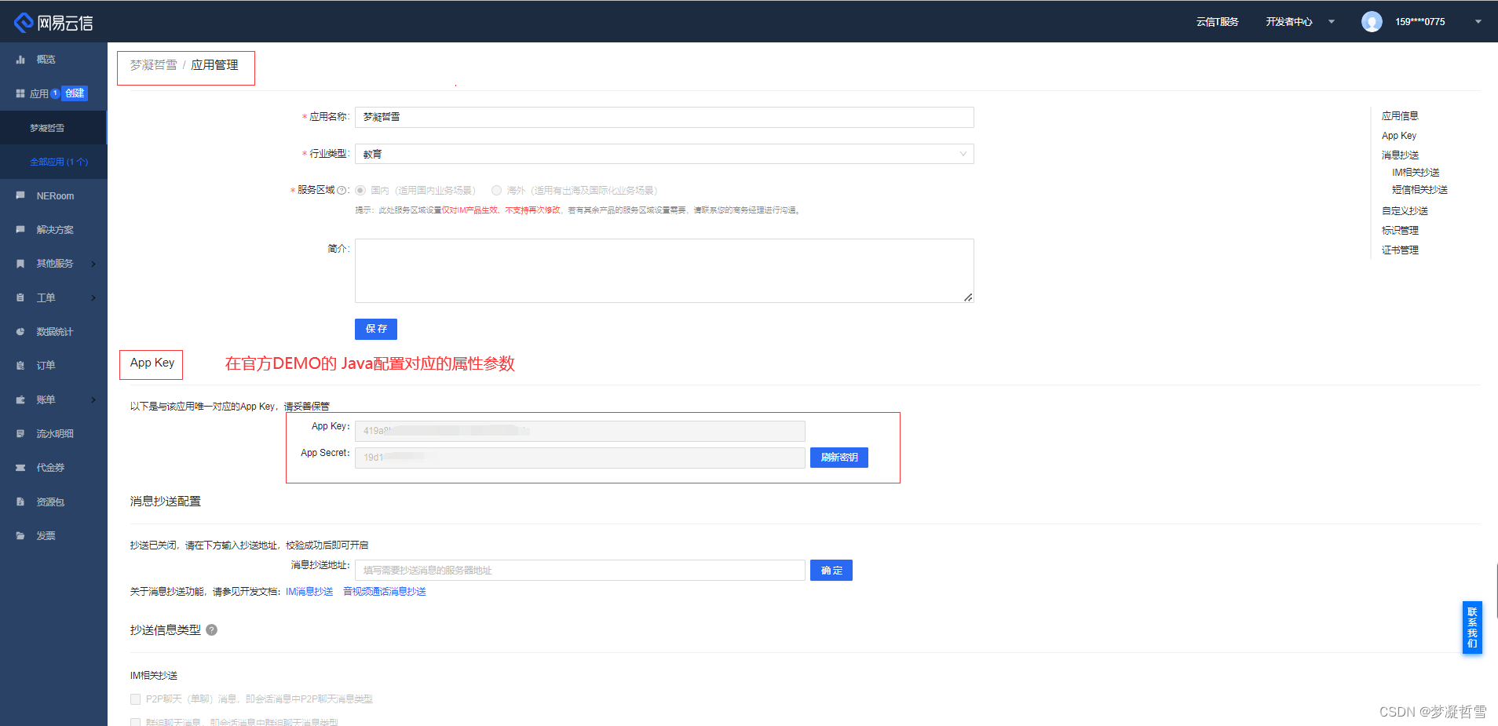The width and height of the screenshot is (1498, 726).
Task: Jump to 消息抄送 anchor on right
Action: pos(1400,155)
